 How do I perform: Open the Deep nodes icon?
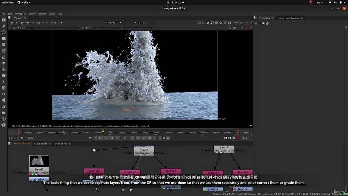click(x=3, y=88)
